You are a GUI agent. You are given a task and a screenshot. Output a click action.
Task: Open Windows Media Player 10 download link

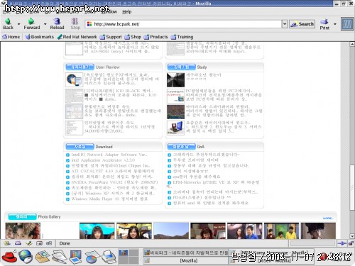[x=109, y=199]
